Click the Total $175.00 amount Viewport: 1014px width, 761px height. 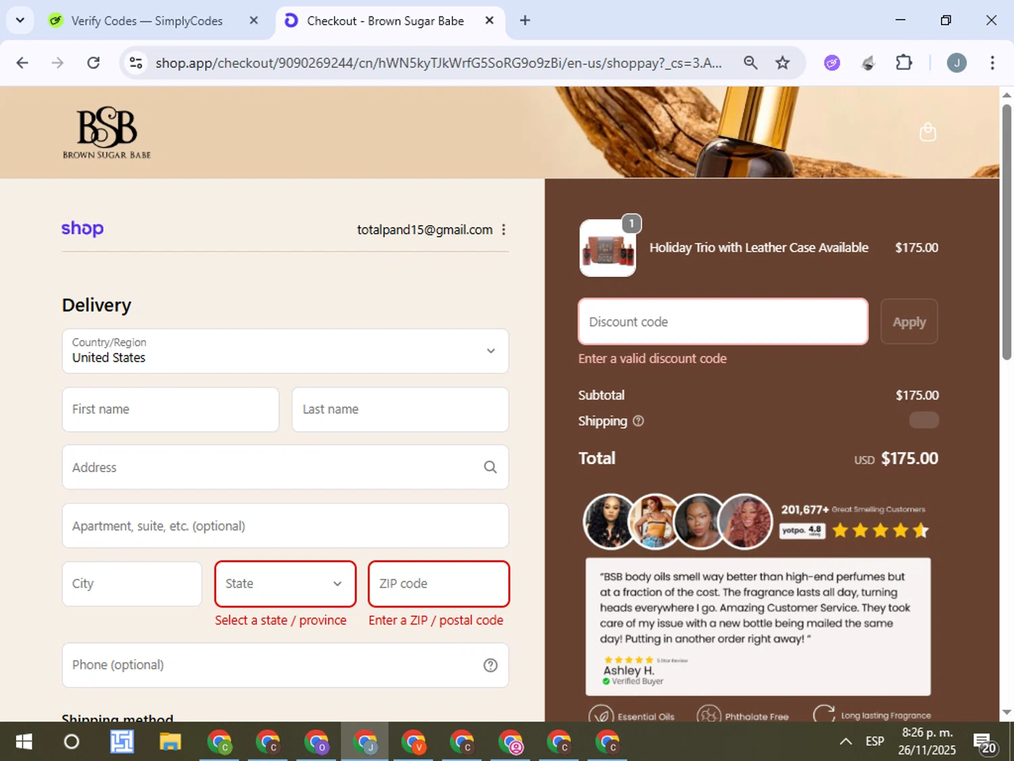point(909,459)
